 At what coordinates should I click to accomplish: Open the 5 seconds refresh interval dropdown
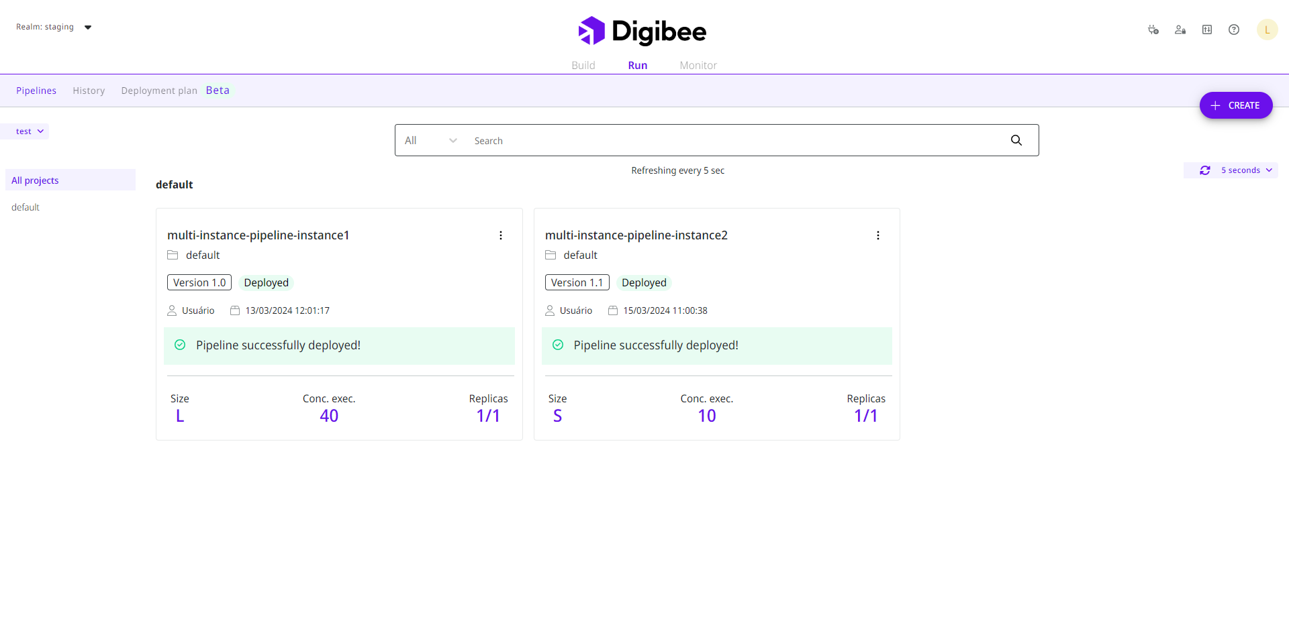(x=1246, y=170)
